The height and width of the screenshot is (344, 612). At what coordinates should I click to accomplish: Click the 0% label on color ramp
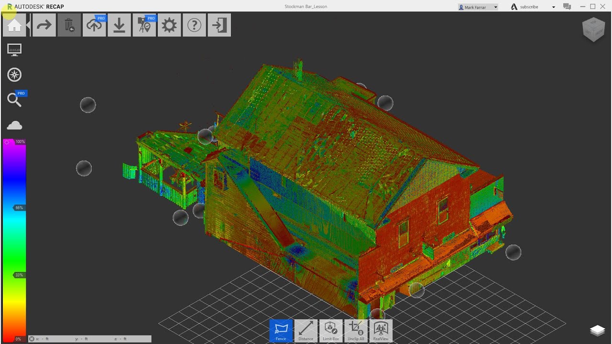pyautogui.click(x=18, y=339)
